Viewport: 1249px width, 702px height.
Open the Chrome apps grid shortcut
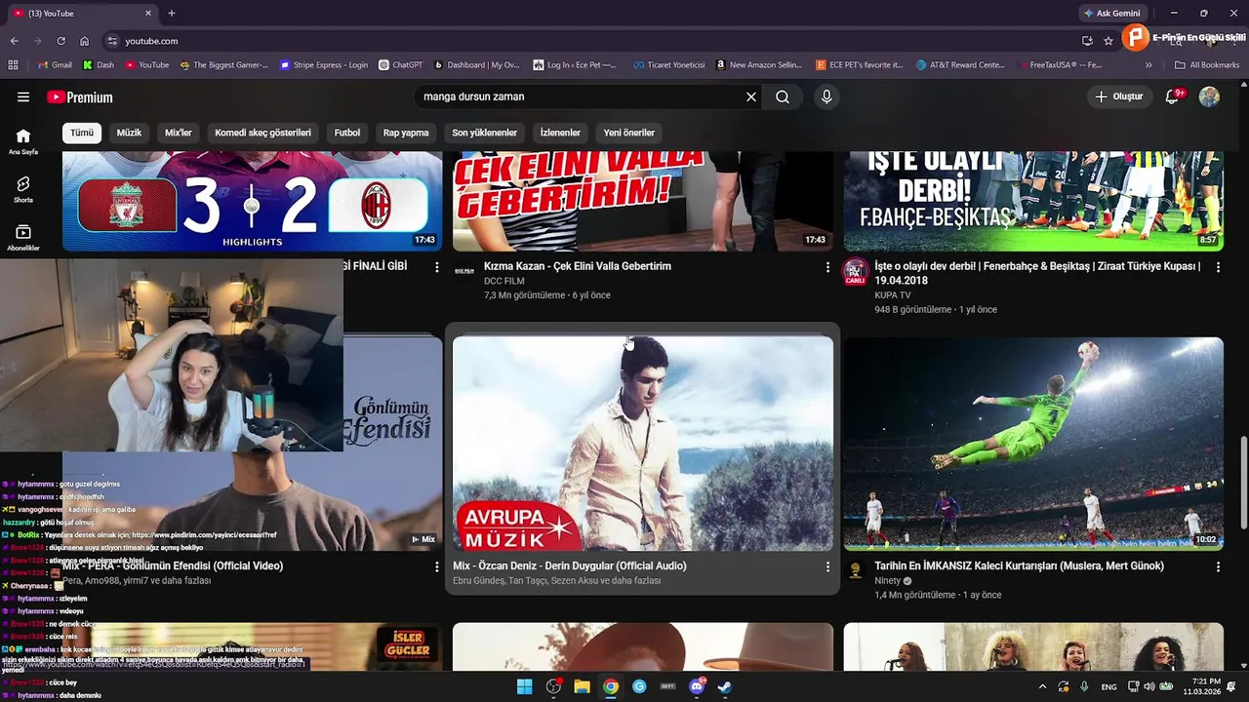point(13,65)
